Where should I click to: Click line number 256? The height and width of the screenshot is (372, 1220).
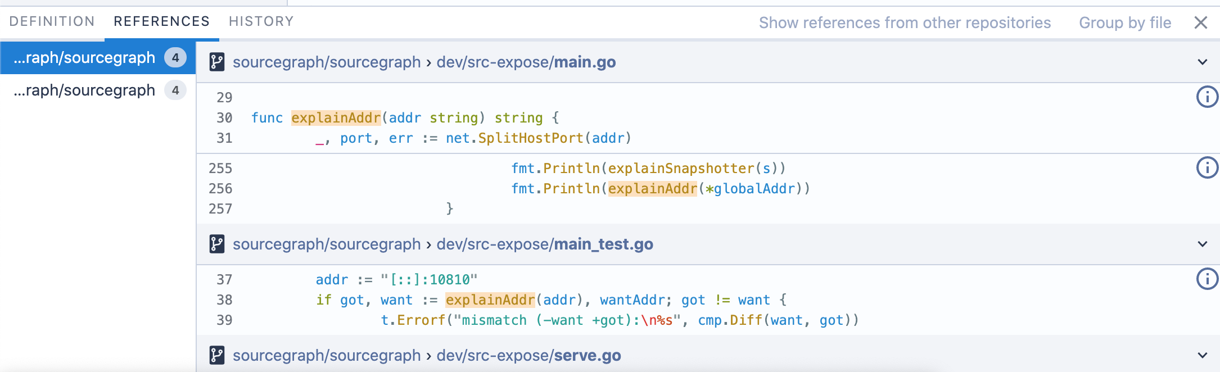click(x=220, y=189)
